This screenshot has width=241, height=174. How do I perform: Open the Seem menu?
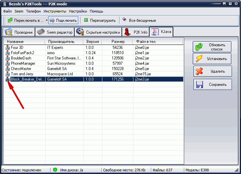[x=19, y=11]
